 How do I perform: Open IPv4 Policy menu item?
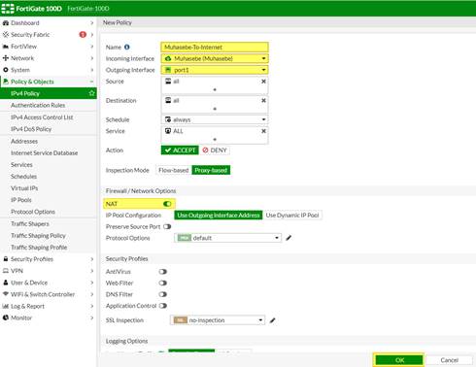(x=49, y=93)
